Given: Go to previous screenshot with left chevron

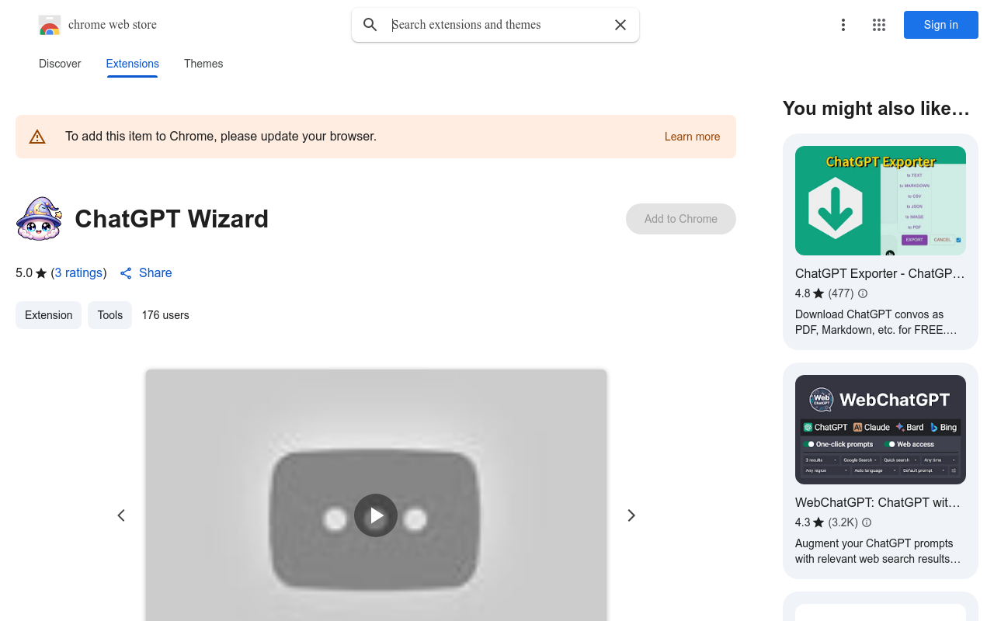Looking at the screenshot, I should point(121,515).
